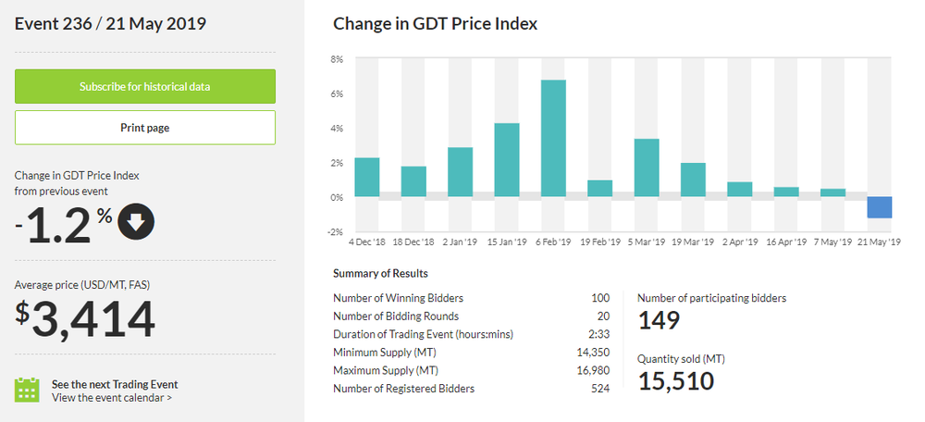Click the $3,414 average price figure
Image resolution: width=925 pixels, height=422 pixels.
[84, 319]
